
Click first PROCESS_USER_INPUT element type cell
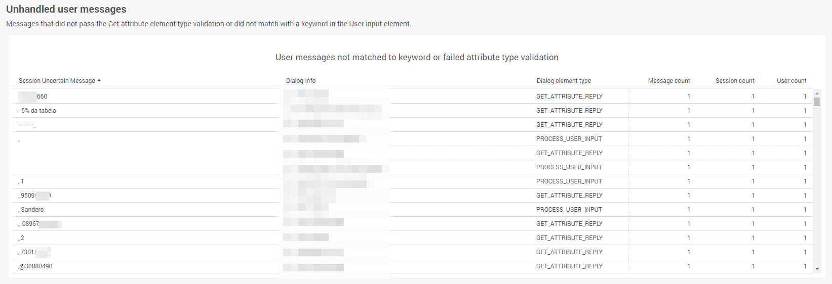tap(569, 139)
